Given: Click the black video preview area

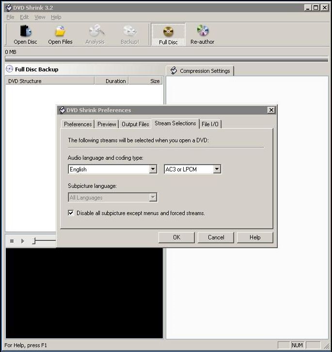Looking at the screenshot, I should [x=84, y=293].
